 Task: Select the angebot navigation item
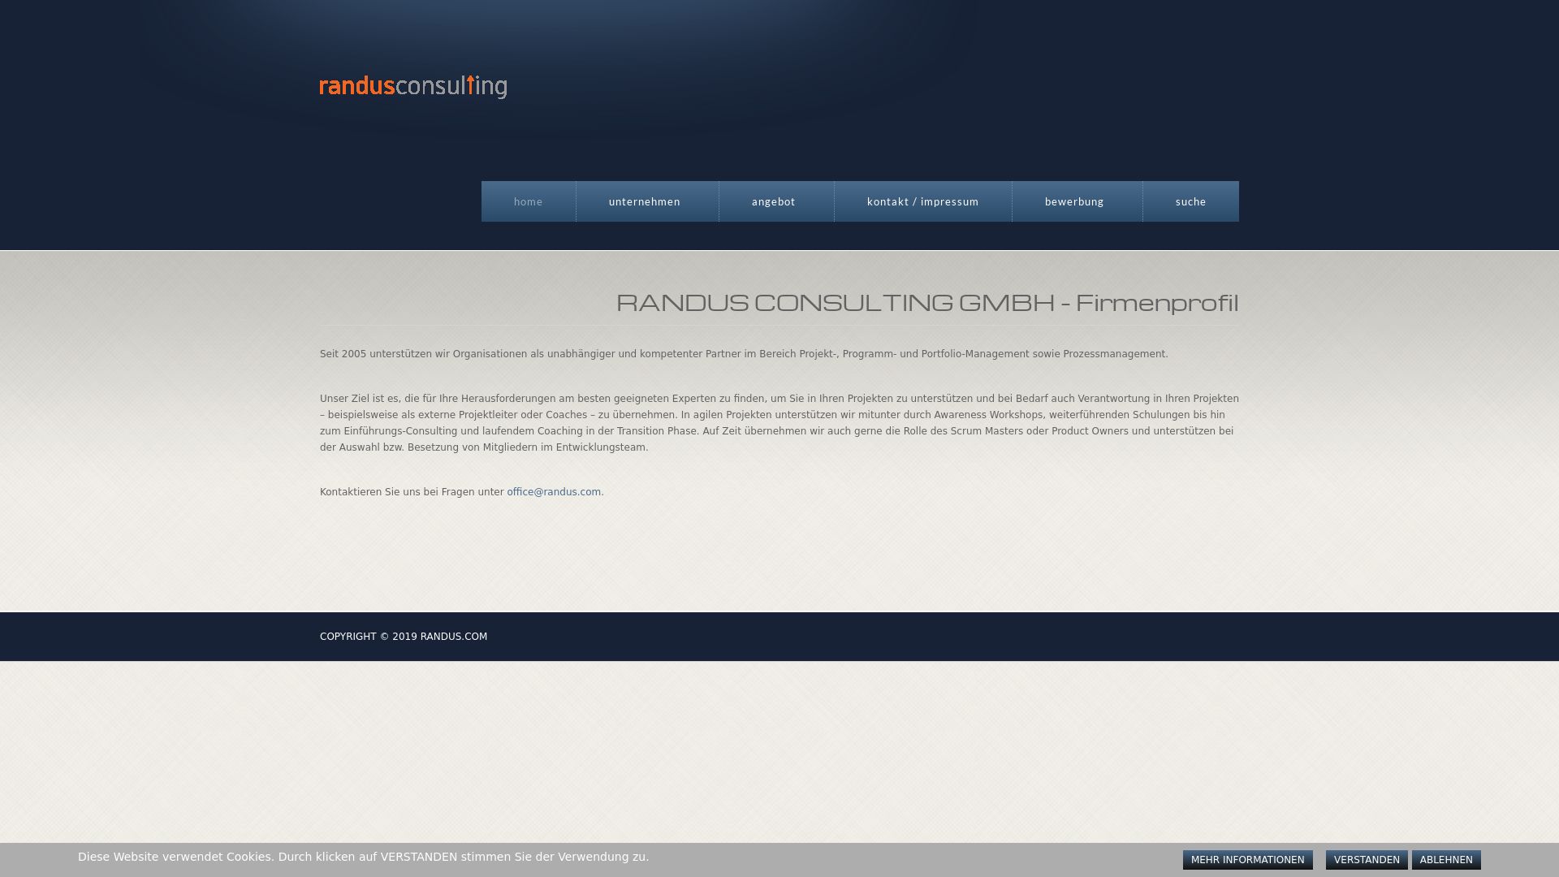tap(776, 201)
